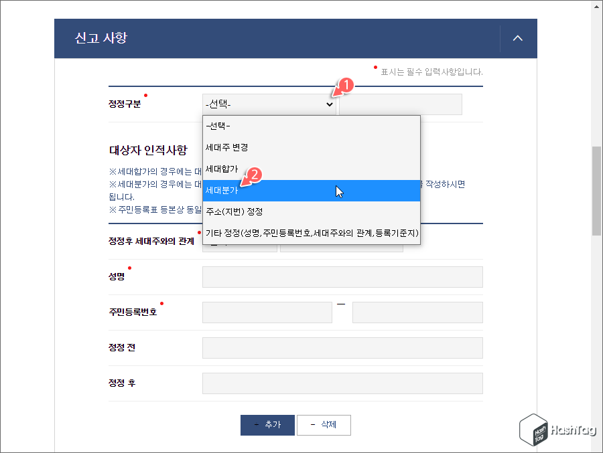Click the 삭제 button
Image resolution: width=603 pixels, height=453 pixels.
[324, 425]
